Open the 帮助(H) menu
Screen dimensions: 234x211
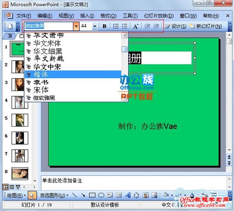[x=211, y=16]
